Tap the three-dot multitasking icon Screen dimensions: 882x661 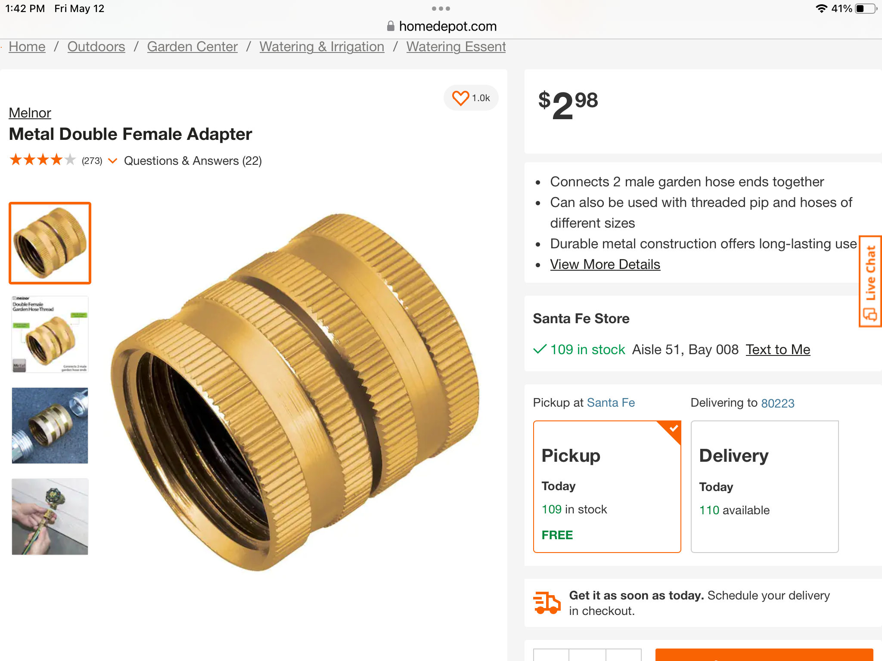pyautogui.click(x=441, y=9)
